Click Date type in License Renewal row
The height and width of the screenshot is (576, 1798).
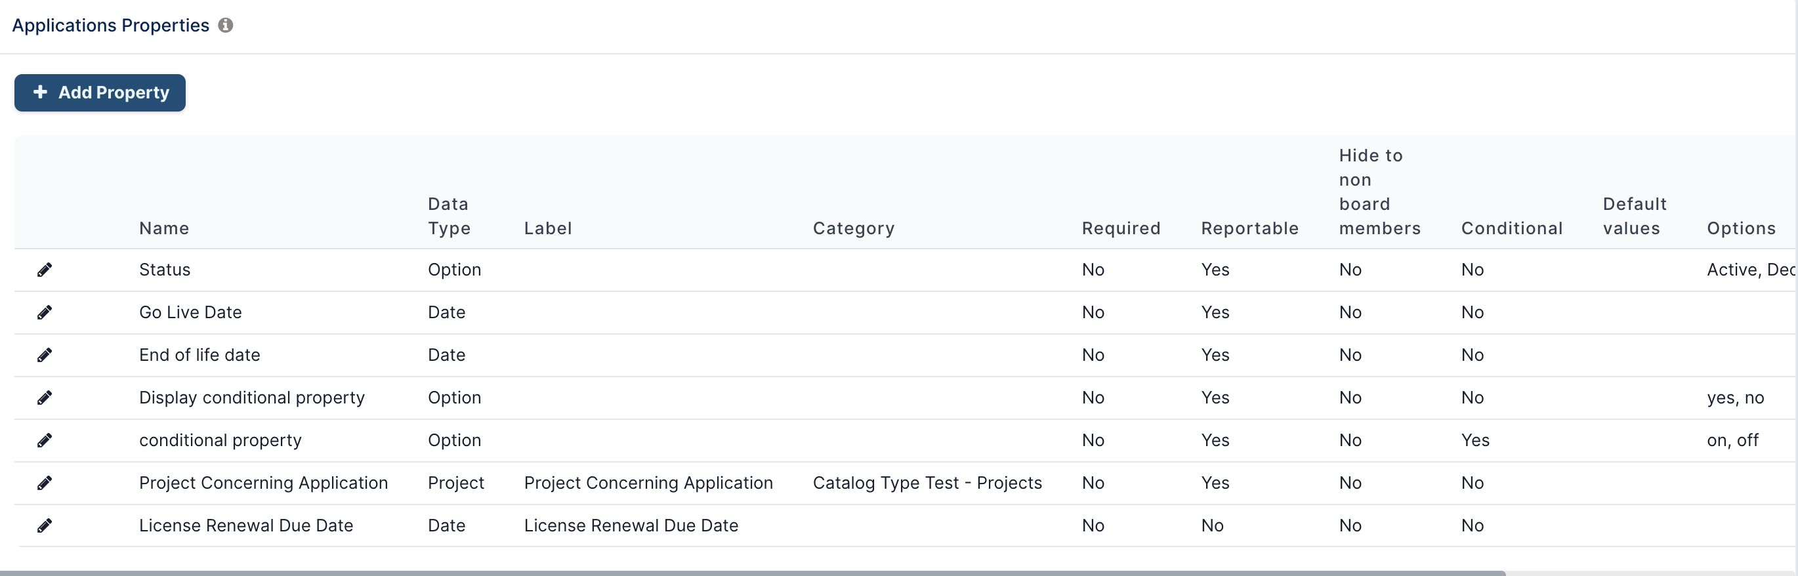[x=447, y=525]
